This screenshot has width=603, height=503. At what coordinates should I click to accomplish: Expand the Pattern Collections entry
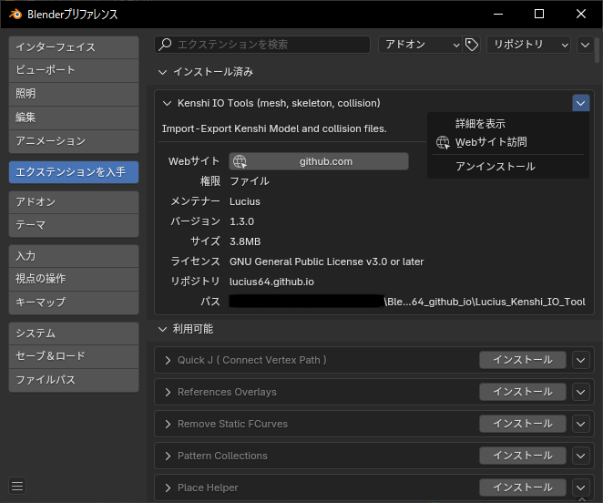click(x=168, y=456)
